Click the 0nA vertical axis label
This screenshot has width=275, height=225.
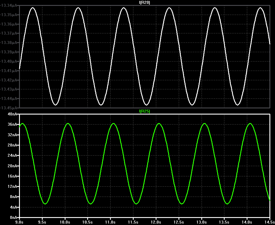click(x=13, y=217)
